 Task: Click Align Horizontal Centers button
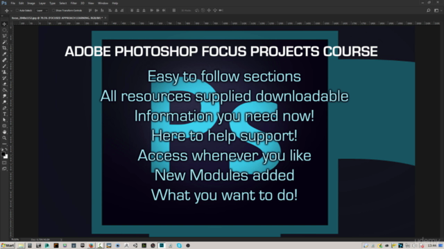[x=116, y=10]
